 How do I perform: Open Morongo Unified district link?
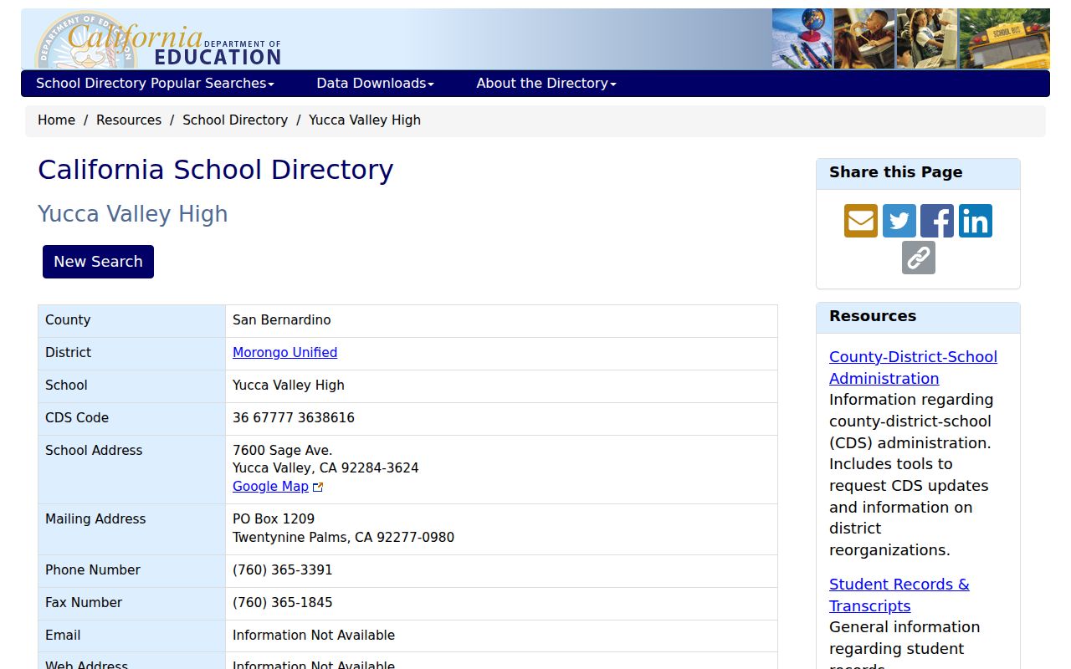[284, 352]
